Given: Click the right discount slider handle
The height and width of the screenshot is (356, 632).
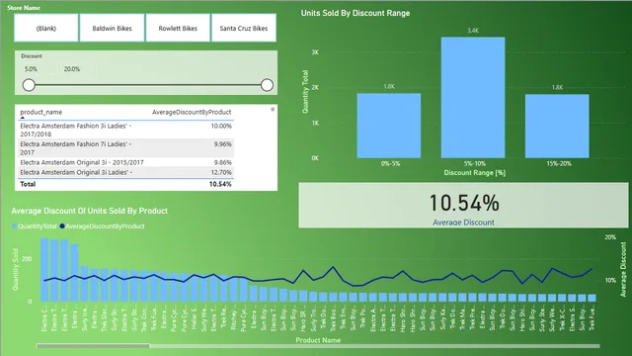Looking at the screenshot, I should (x=267, y=85).
